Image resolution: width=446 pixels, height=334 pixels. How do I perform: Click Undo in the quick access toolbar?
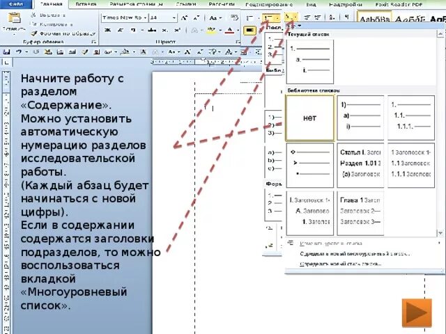pyautogui.click(x=19, y=52)
